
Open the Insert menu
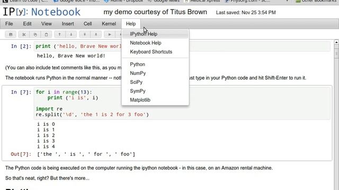(68, 24)
